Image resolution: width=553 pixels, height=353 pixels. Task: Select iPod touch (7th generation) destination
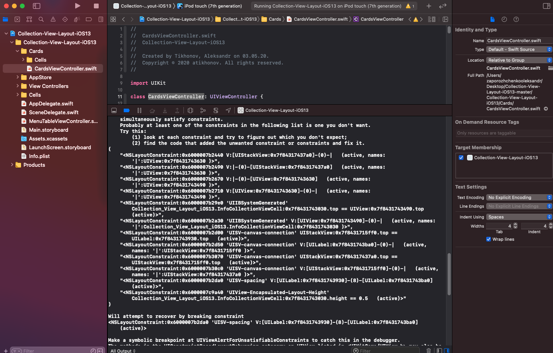[x=210, y=6]
